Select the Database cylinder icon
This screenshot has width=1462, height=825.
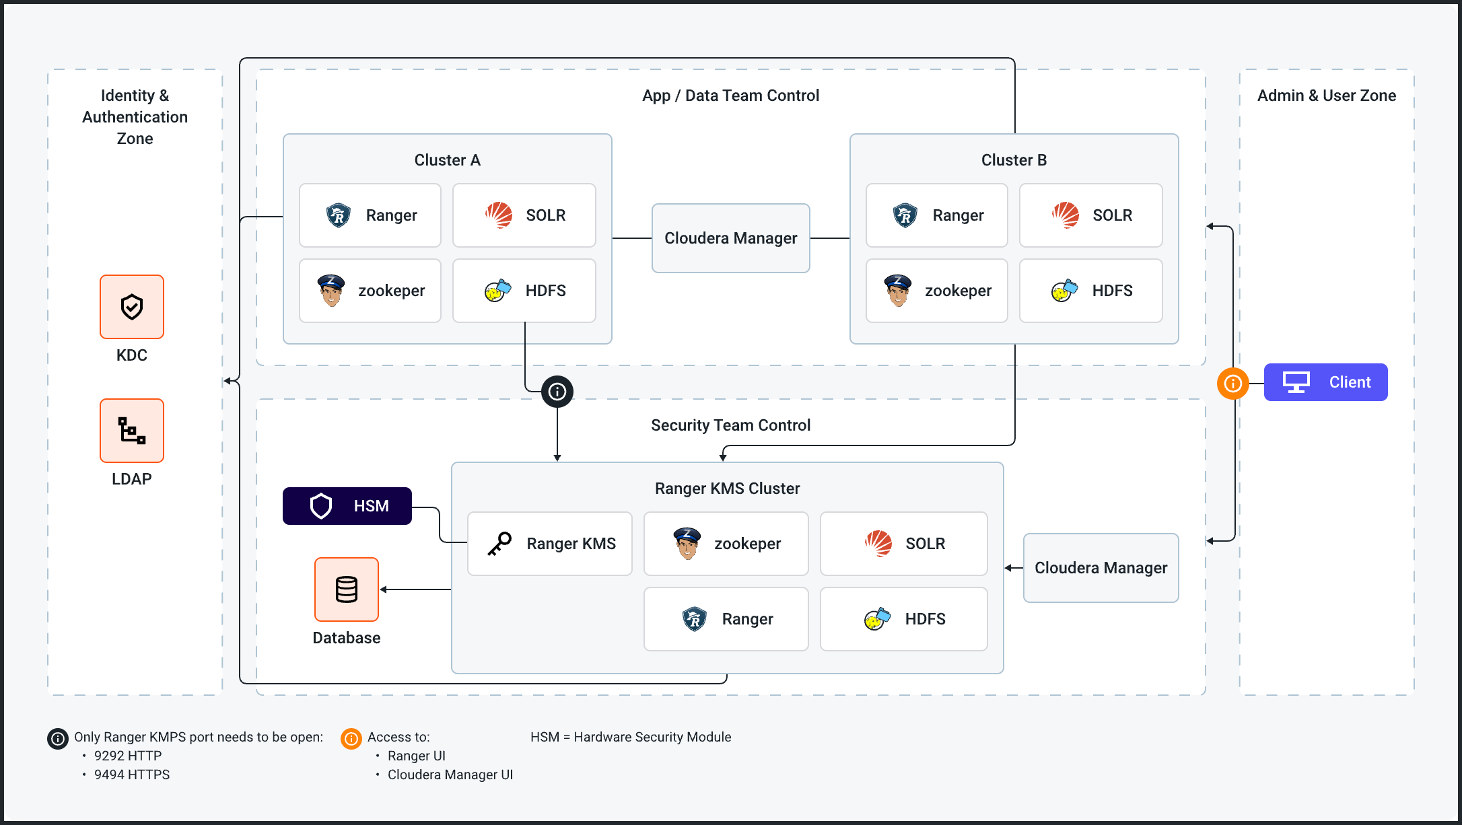tap(347, 589)
